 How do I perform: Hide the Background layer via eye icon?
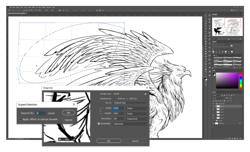[x=213, y=123]
